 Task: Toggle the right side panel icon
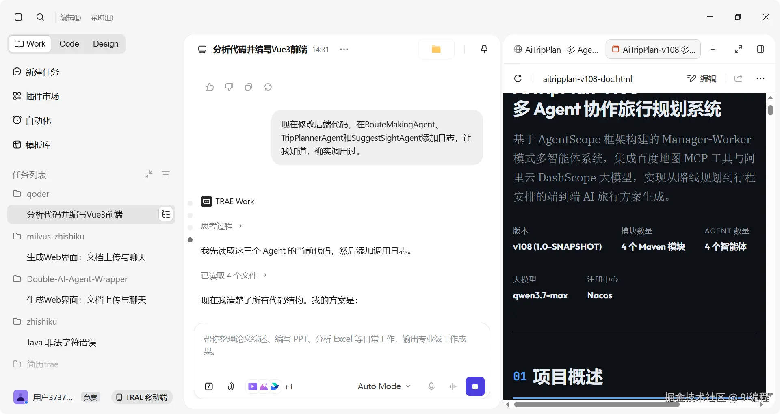click(760, 49)
